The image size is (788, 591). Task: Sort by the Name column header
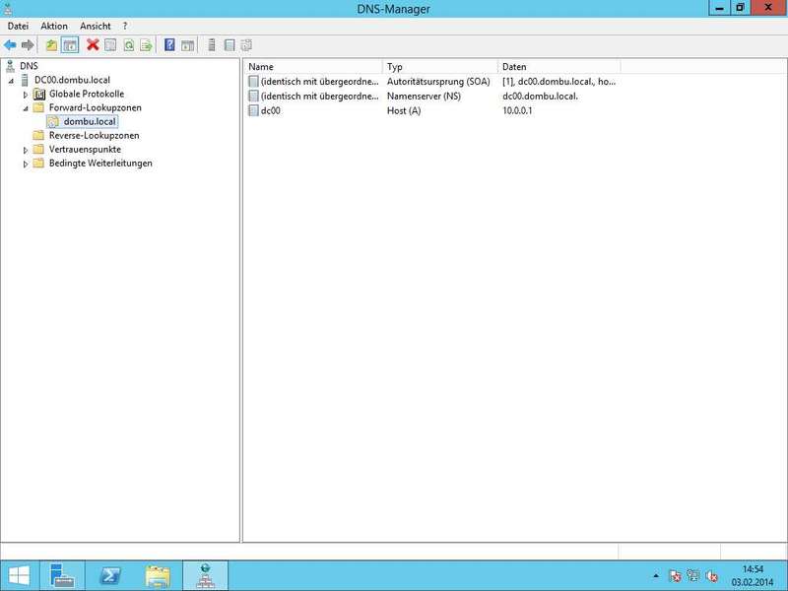313,66
